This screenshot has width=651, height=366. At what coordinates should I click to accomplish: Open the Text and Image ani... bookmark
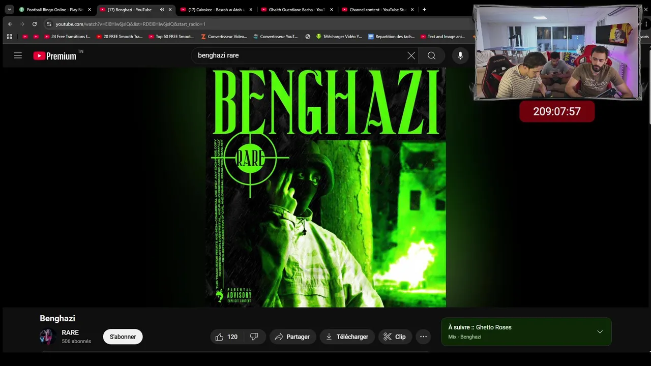click(442, 37)
